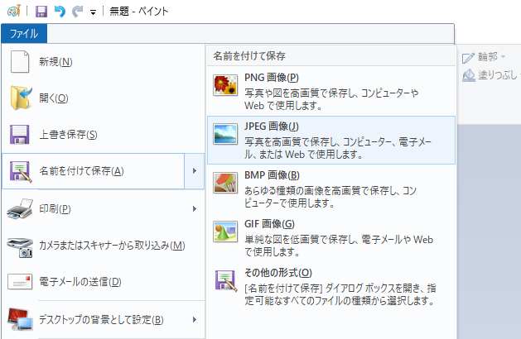Expand the デスクトップの背景として設定 submenu arrow
Viewport: 521px width, 339px height.
pyautogui.click(x=193, y=319)
